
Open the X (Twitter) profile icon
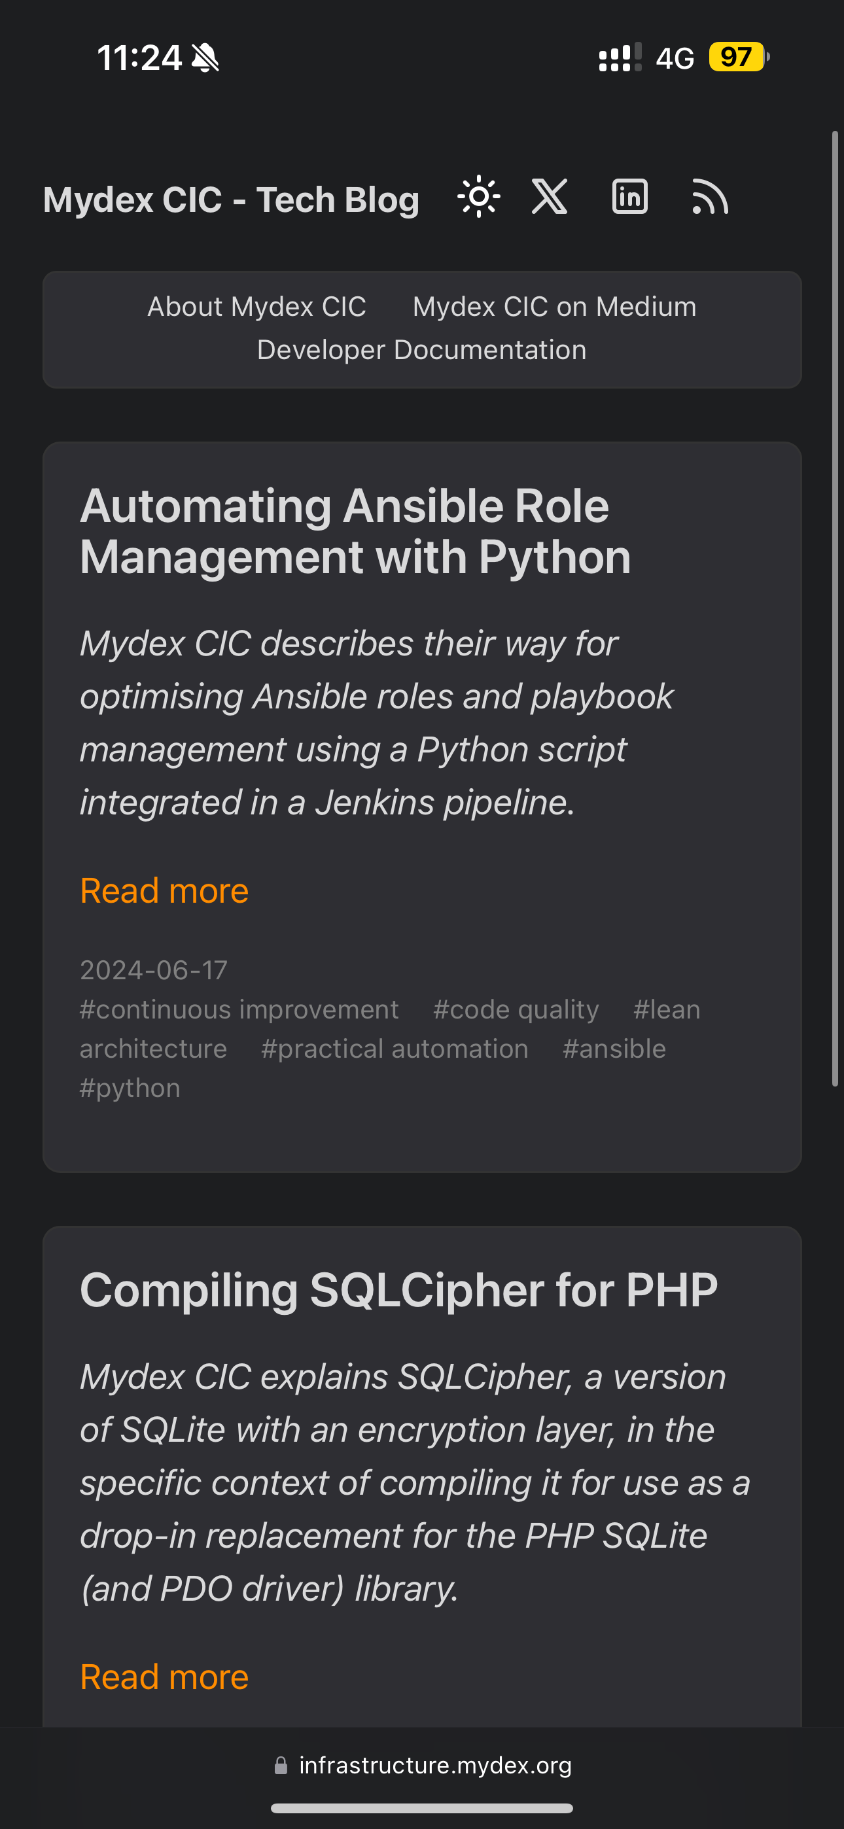click(x=550, y=197)
